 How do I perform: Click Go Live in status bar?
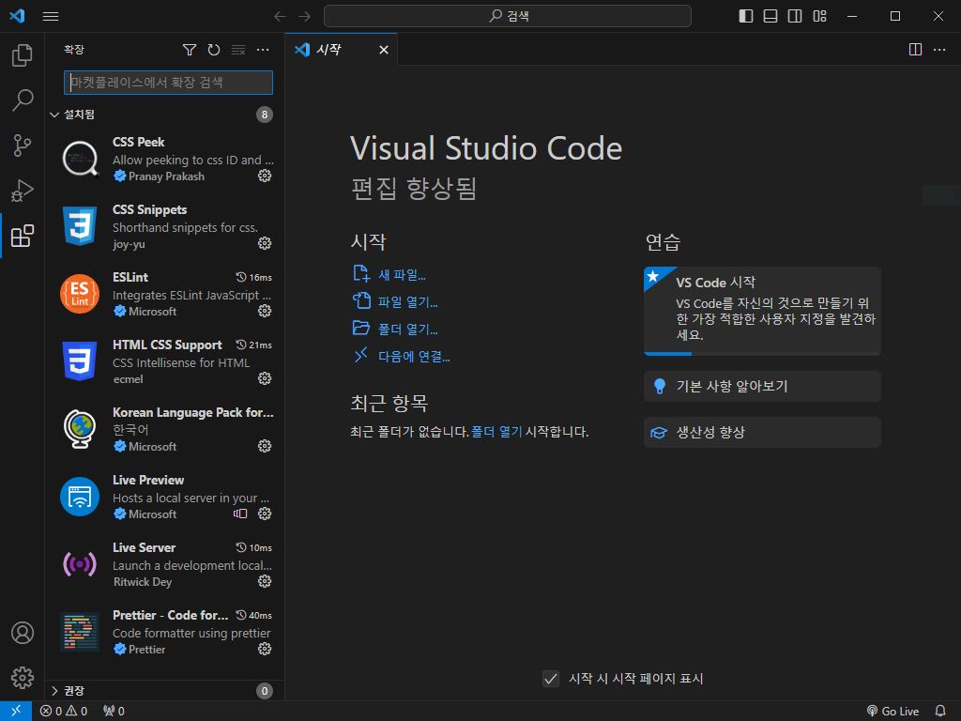click(893, 712)
